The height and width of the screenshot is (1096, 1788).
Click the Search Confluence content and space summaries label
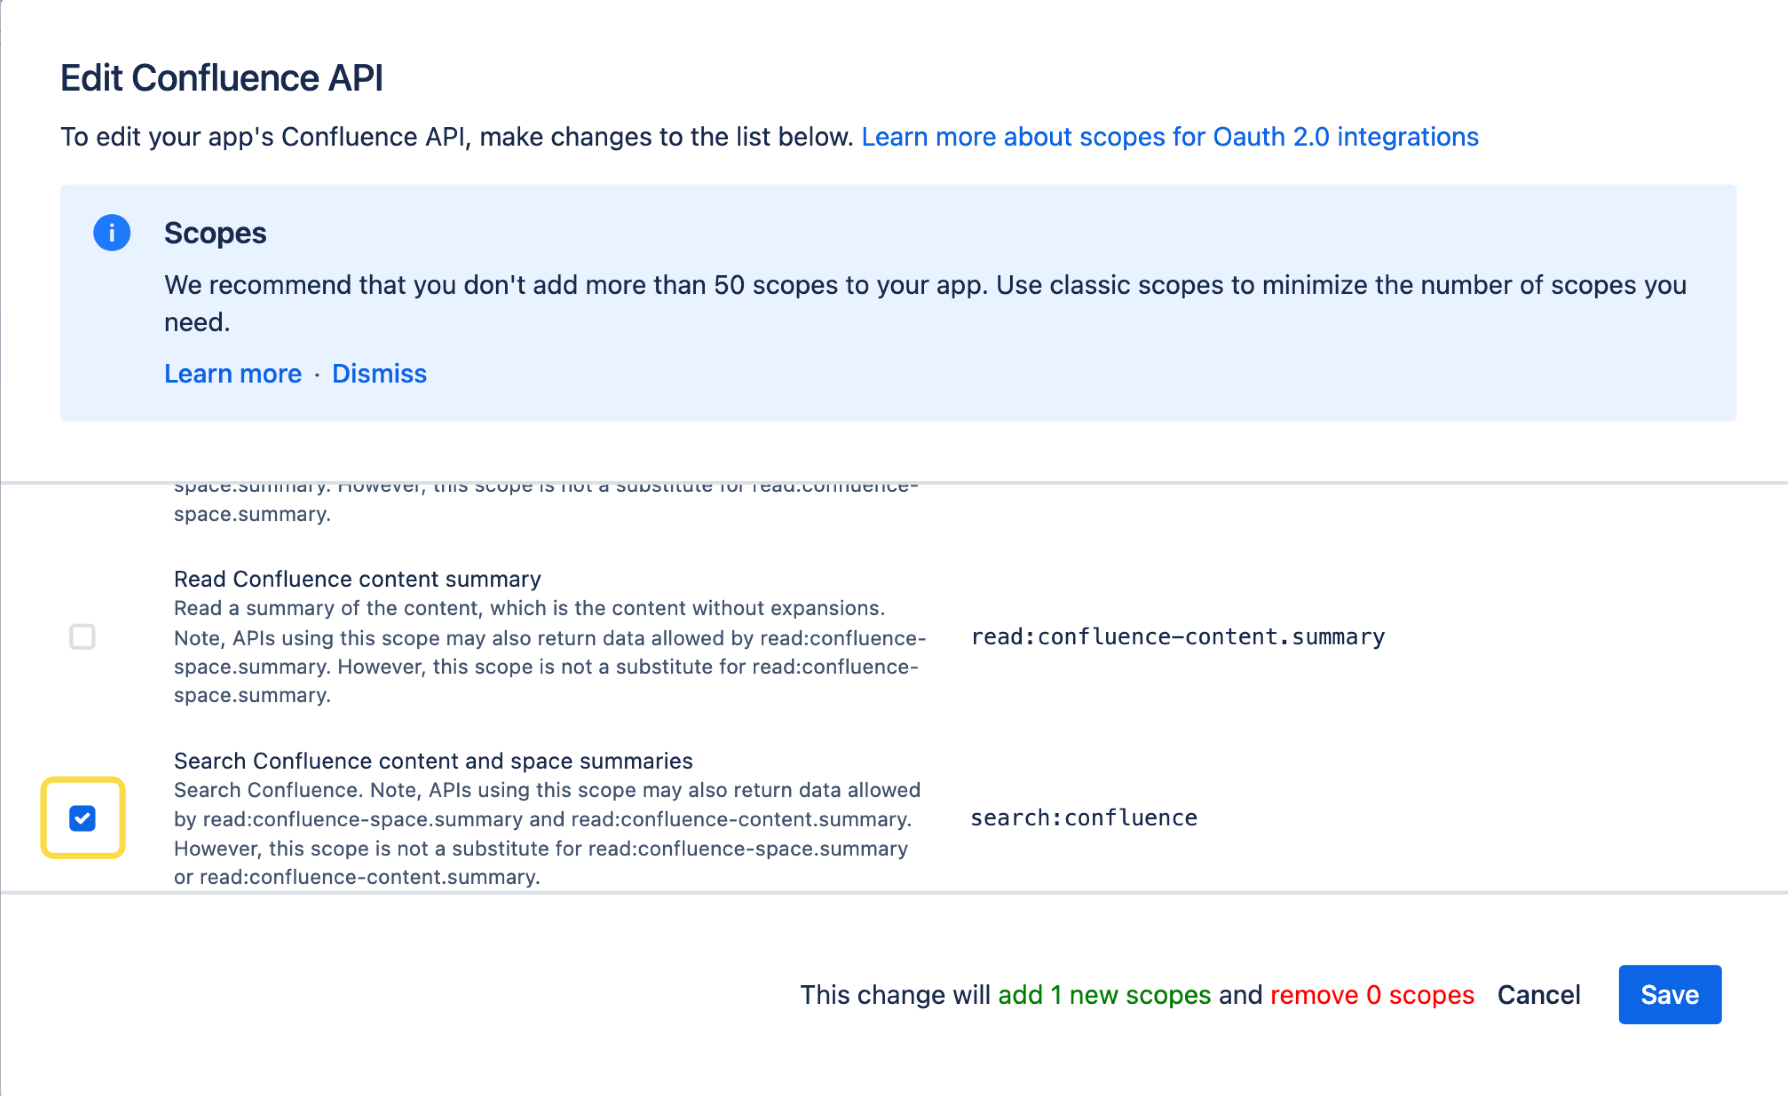(x=432, y=760)
